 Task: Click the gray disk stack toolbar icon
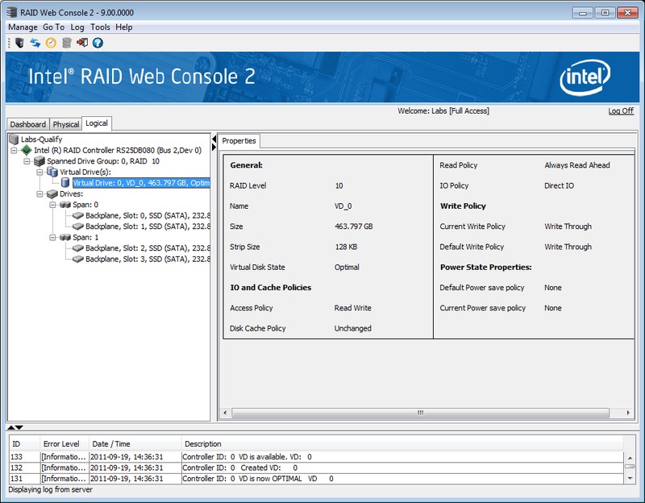tap(66, 43)
